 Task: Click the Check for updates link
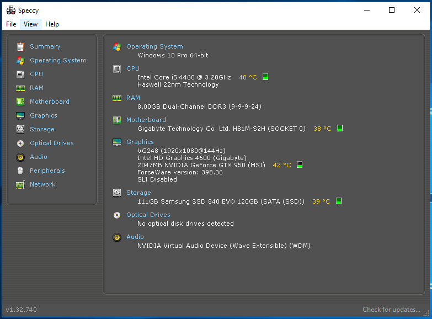391,310
